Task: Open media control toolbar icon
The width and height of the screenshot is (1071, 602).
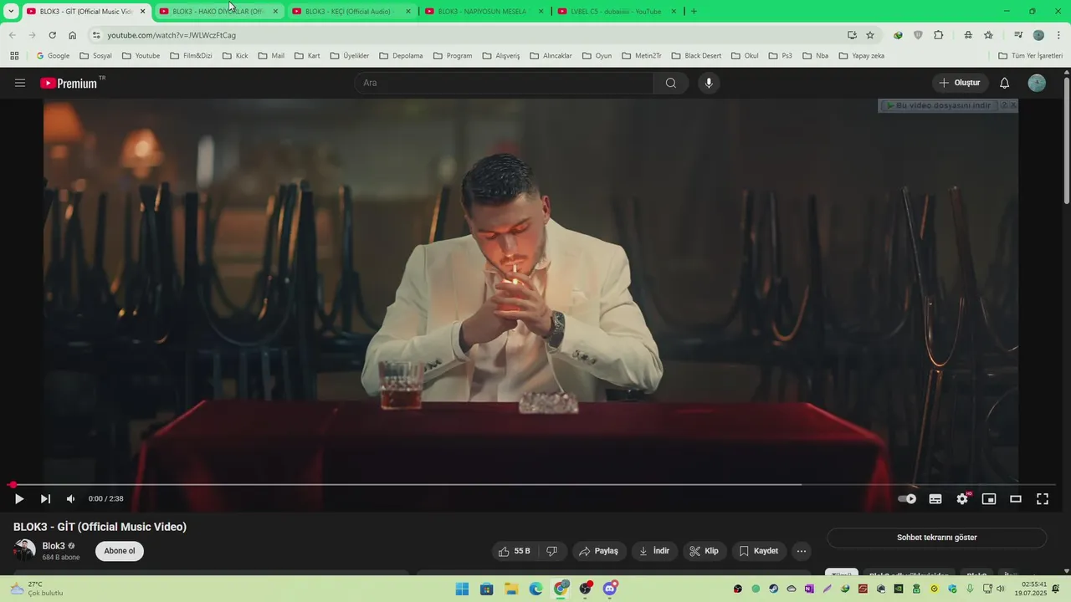Action: click(x=1018, y=35)
